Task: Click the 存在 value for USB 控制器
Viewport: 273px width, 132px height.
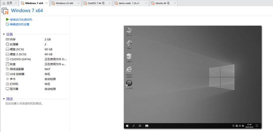Action: pyautogui.click(x=47, y=74)
